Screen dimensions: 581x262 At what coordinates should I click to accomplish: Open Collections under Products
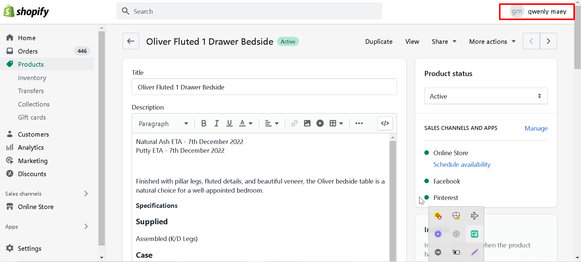click(x=34, y=104)
